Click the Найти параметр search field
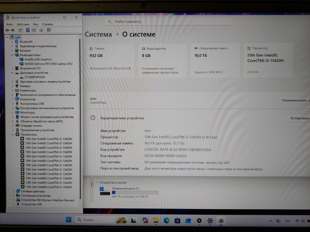Screen dimensions: 310x232 (x=170, y=21)
